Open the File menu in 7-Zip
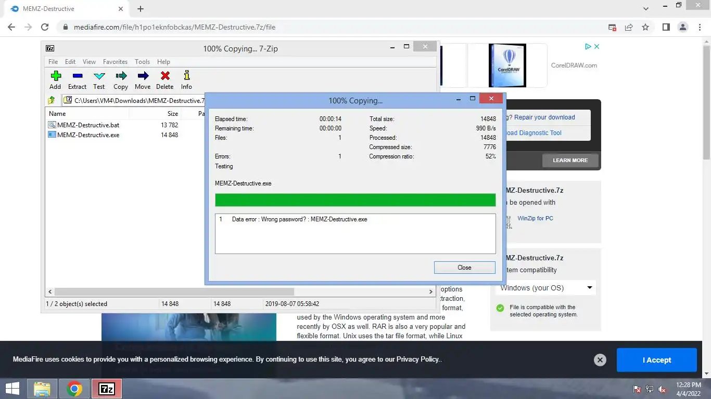The width and height of the screenshot is (711, 399). pos(53,61)
